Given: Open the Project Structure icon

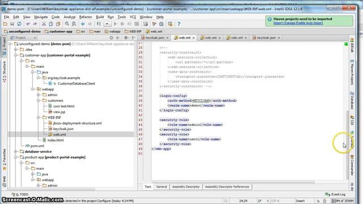Looking at the screenshot, I should (x=161, y=24).
